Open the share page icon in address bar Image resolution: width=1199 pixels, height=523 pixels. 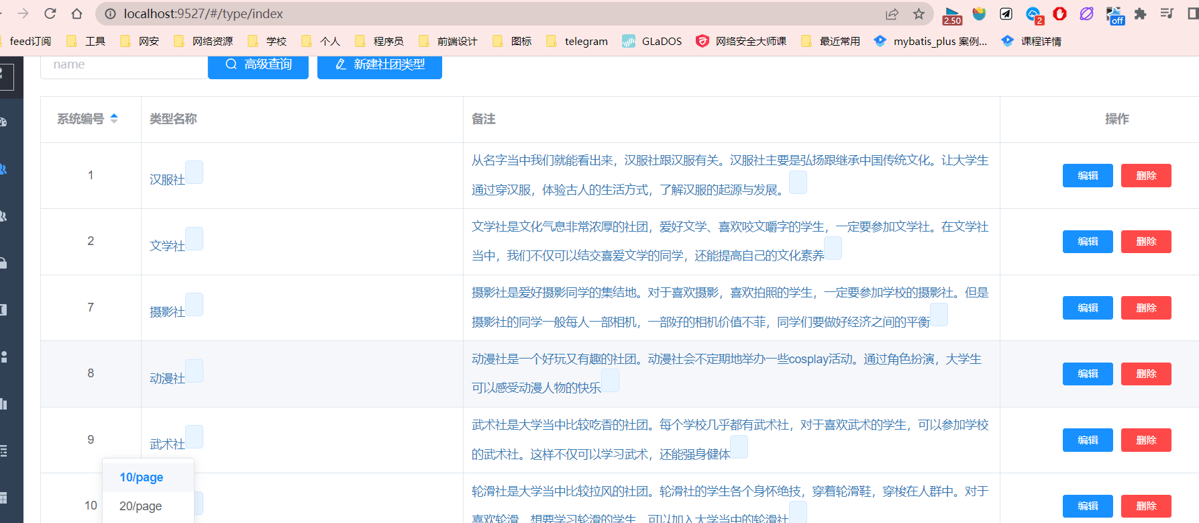click(892, 14)
